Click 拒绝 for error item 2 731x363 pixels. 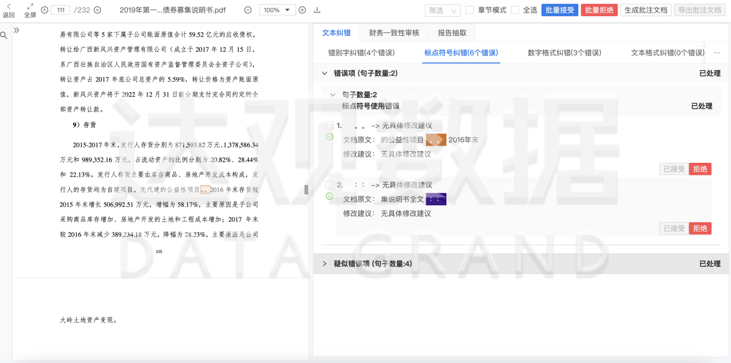click(x=700, y=228)
